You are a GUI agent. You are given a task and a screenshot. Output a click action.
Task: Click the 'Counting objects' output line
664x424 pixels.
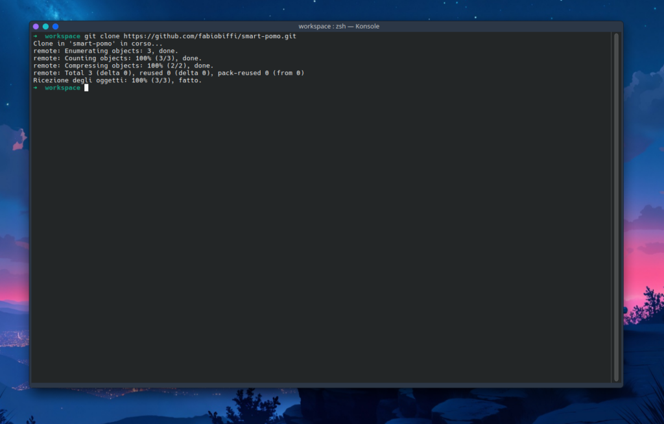click(x=117, y=58)
